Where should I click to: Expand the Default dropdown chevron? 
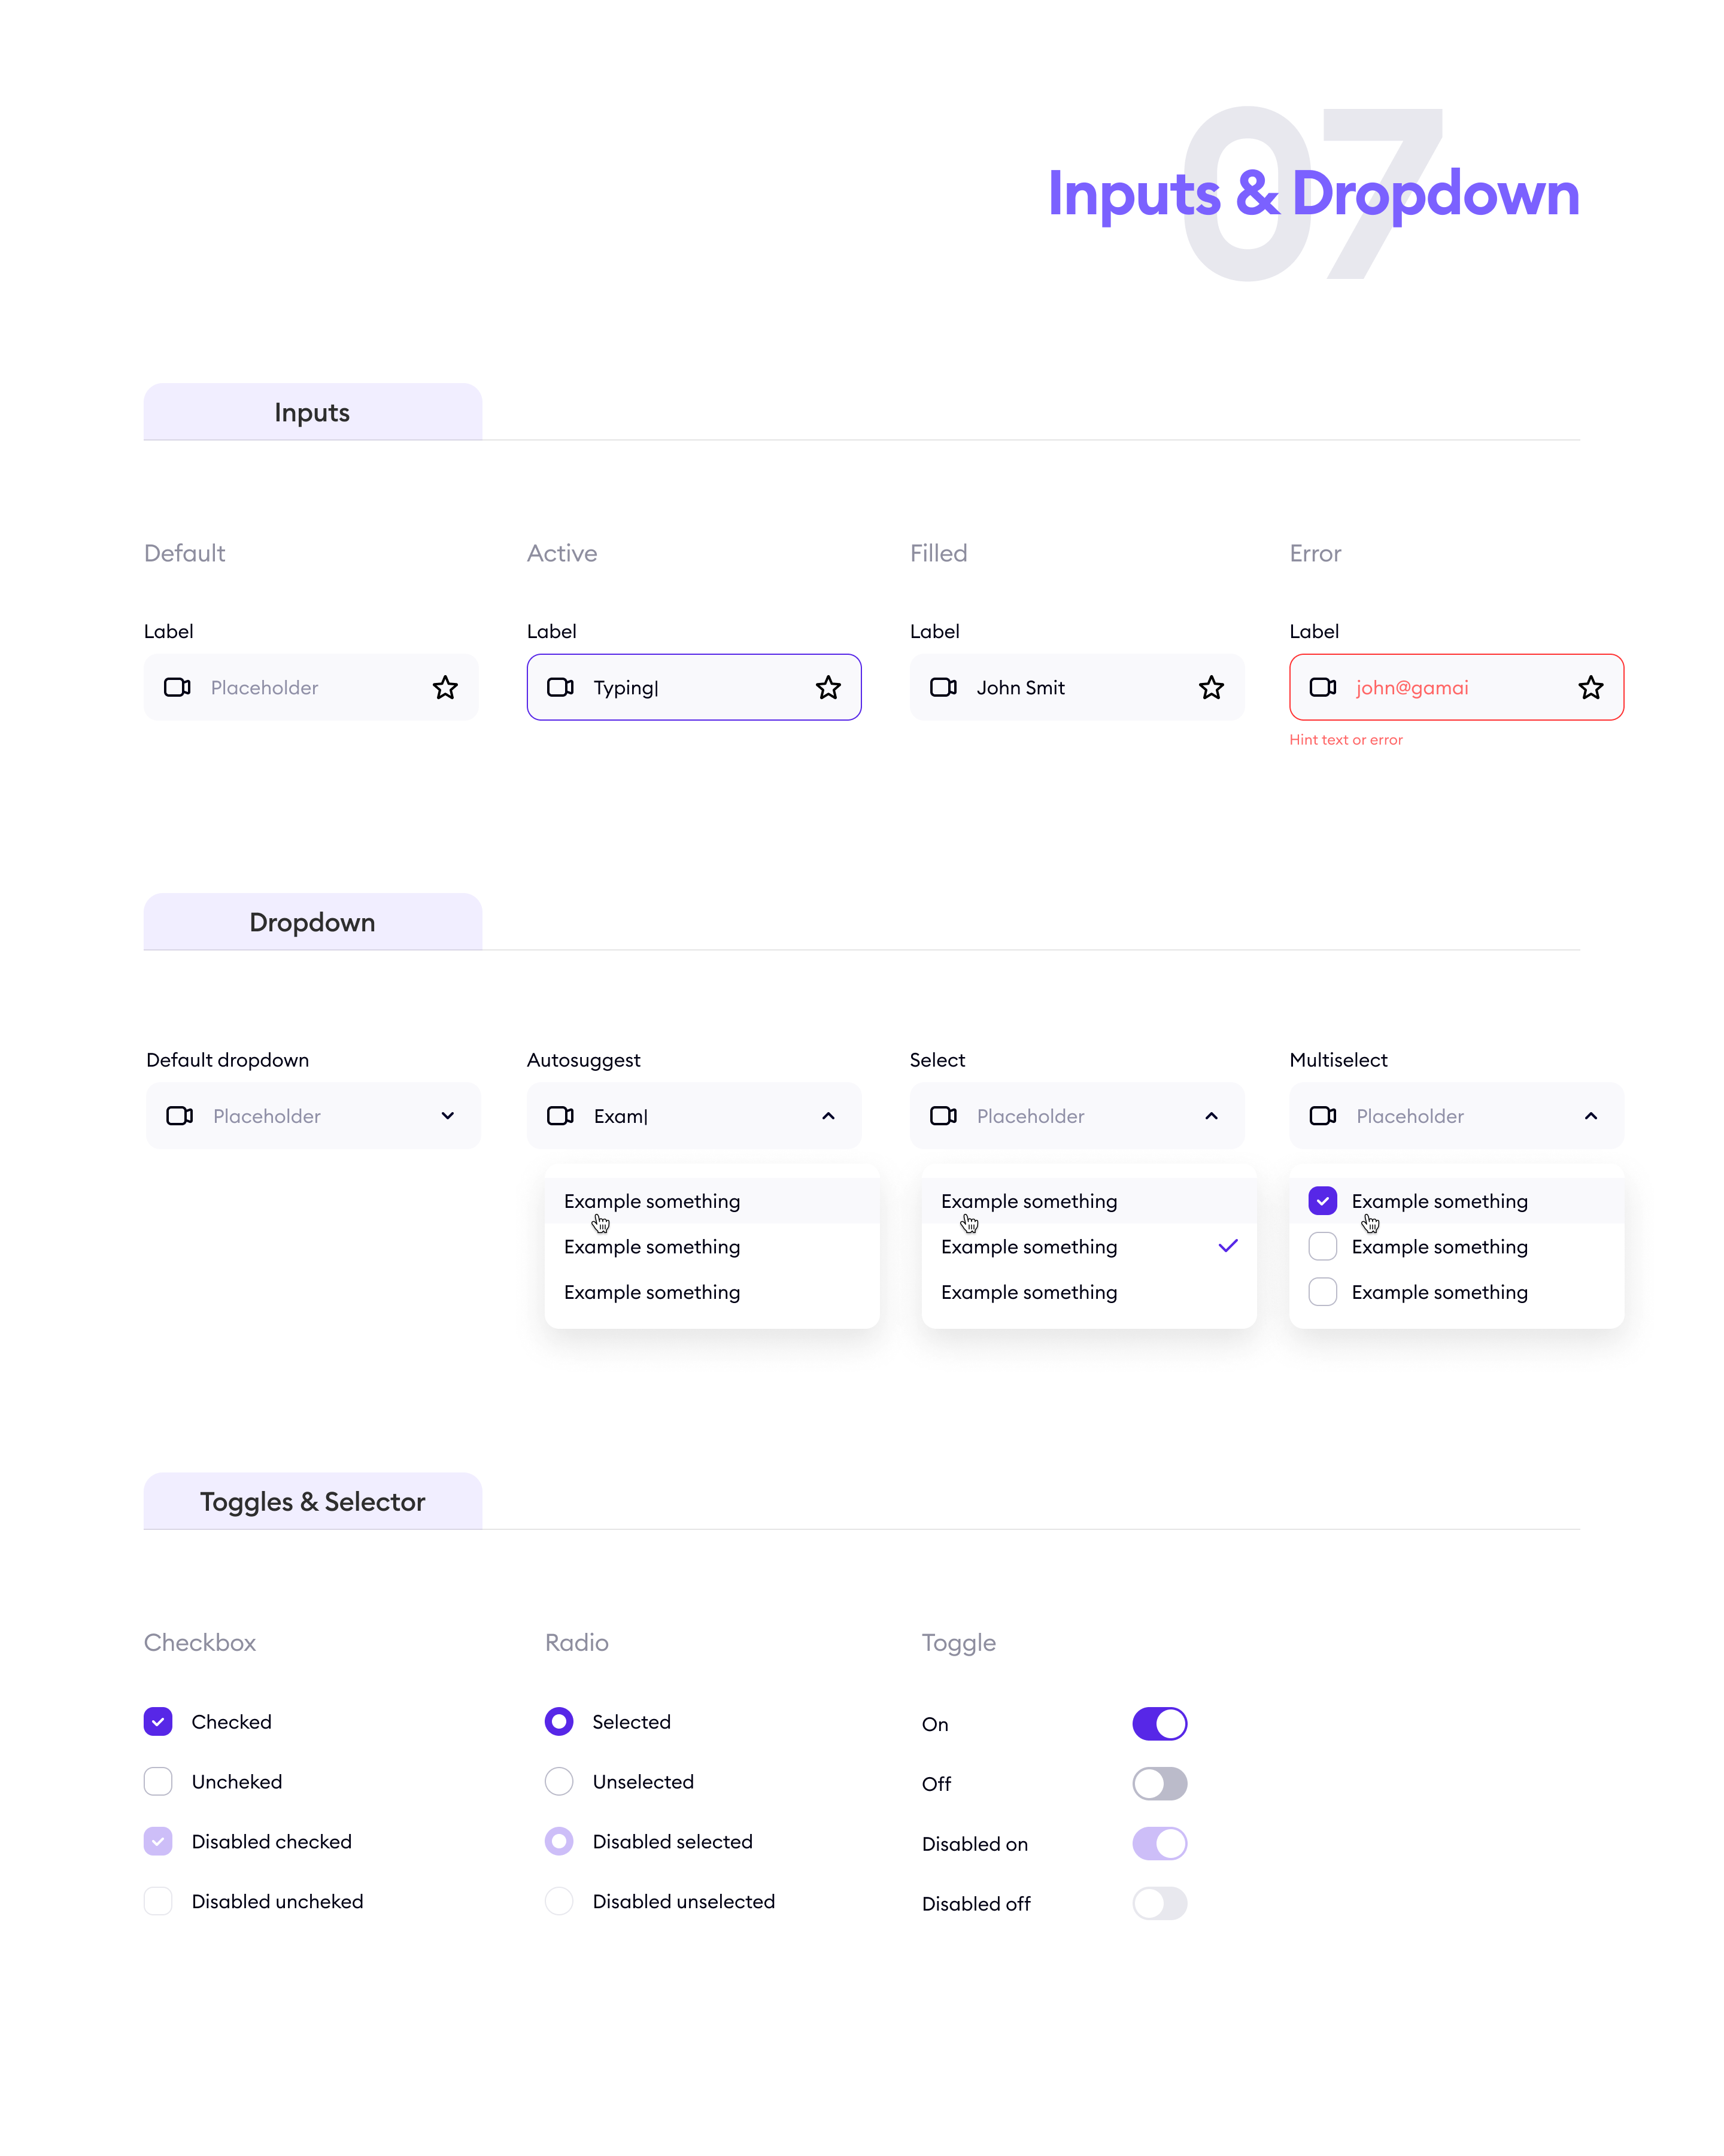(447, 1115)
